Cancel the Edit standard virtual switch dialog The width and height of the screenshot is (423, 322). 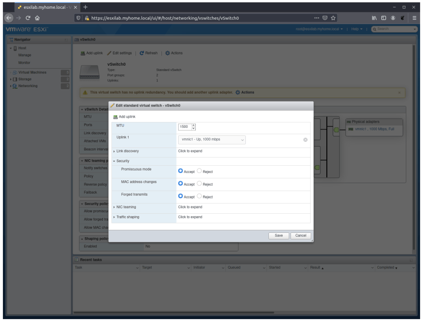point(300,236)
